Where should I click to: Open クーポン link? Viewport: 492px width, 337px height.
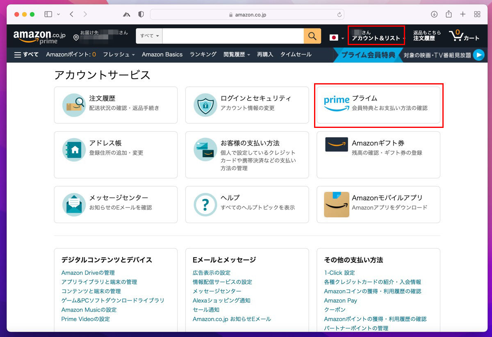click(335, 310)
